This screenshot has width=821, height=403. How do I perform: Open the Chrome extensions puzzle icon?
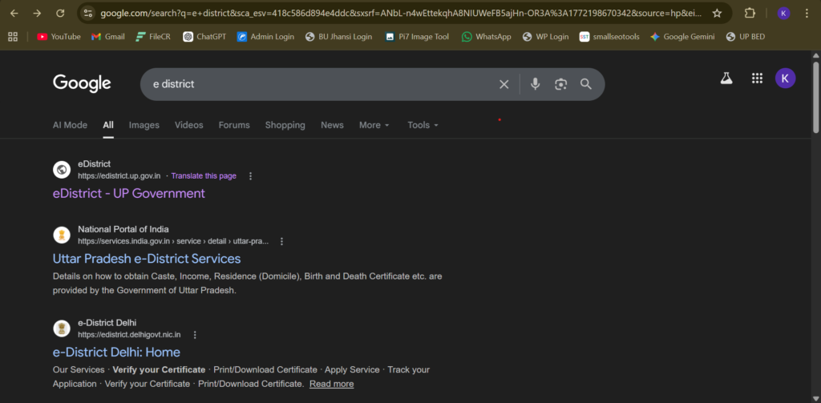(x=750, y=14)
